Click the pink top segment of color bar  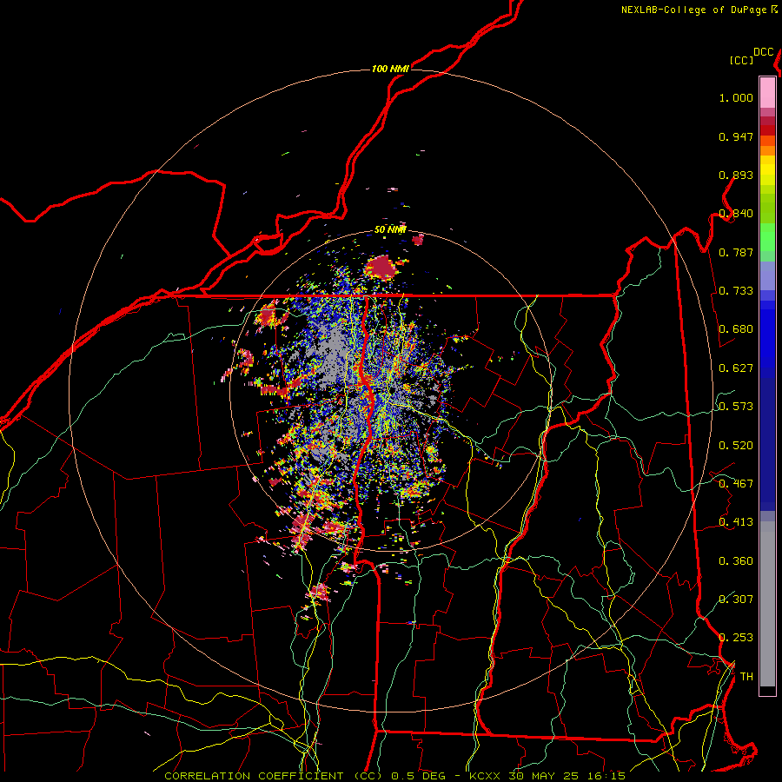pos(767,92)
